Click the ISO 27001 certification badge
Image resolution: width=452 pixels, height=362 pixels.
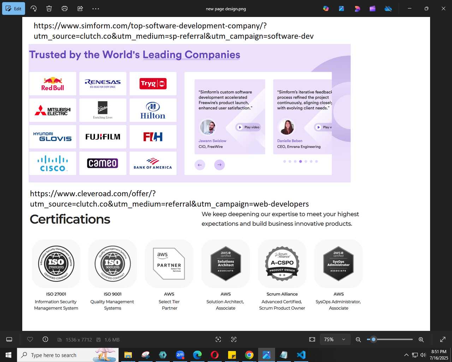pos(56,264)
